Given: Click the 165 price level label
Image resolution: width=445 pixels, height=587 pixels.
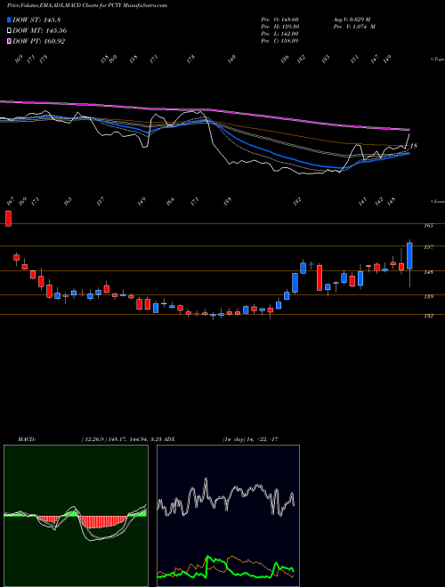Looking at the screenshot, I should coord(429,226).
